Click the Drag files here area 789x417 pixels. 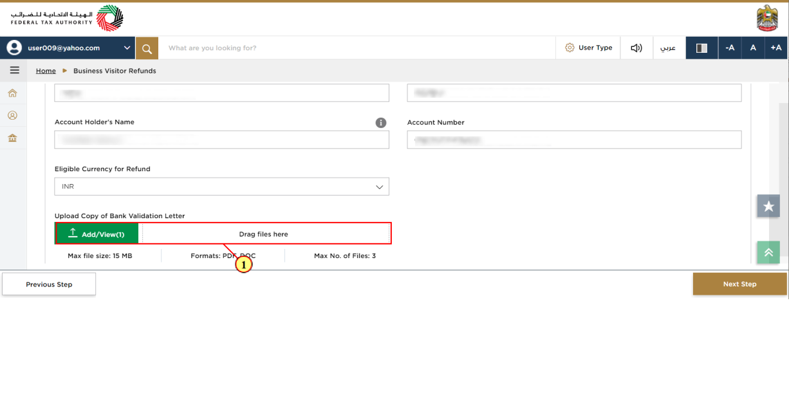(264, 234)
